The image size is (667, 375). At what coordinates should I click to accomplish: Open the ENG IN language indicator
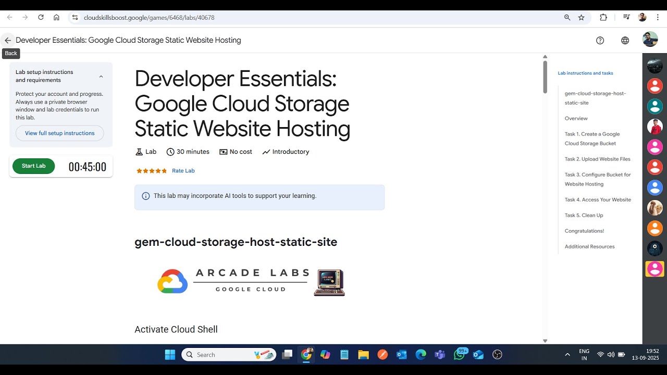pyautogui.click(x=584, y=355)
